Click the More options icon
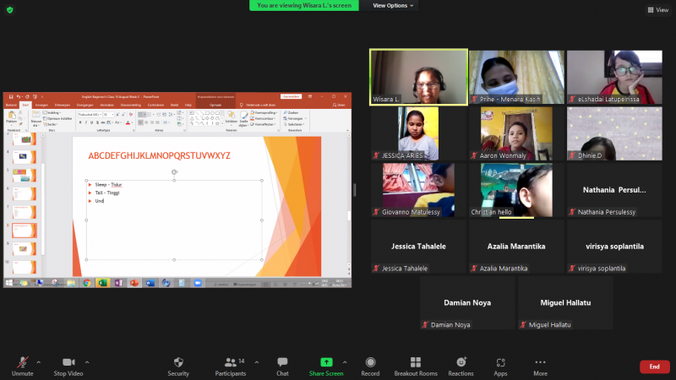 tap(540, 362)
